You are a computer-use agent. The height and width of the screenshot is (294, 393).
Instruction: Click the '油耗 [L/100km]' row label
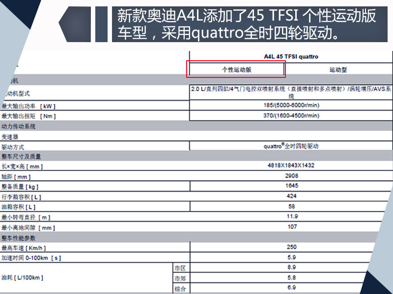click(x=22, y=277)
